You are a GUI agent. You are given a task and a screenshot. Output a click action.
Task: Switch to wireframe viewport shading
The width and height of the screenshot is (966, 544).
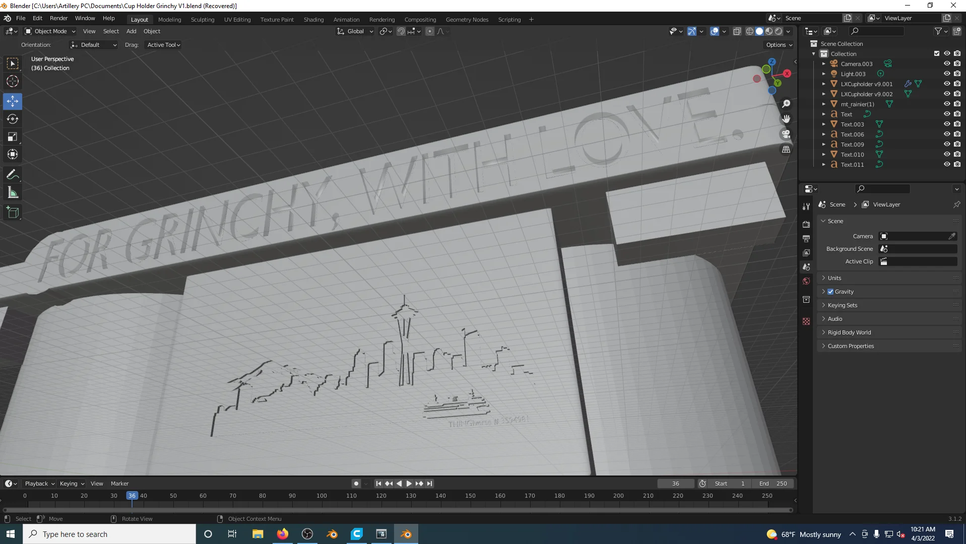[x=750, y=31]
